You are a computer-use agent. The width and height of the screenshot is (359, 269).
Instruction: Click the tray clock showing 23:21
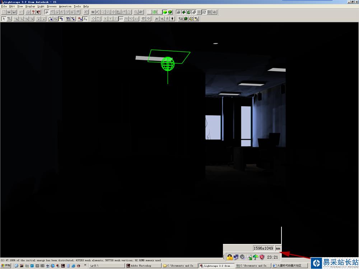point(272,257)
